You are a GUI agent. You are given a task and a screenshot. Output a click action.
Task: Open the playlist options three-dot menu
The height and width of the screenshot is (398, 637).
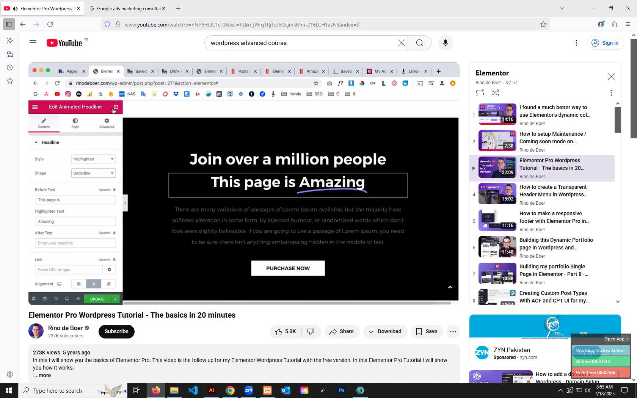click(x=611, y=93)
